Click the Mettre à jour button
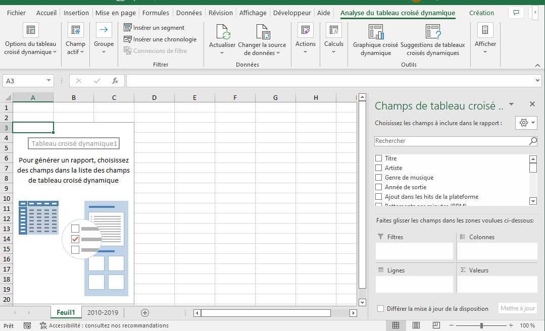Screen dimensions: 545x331 point(518,308)
